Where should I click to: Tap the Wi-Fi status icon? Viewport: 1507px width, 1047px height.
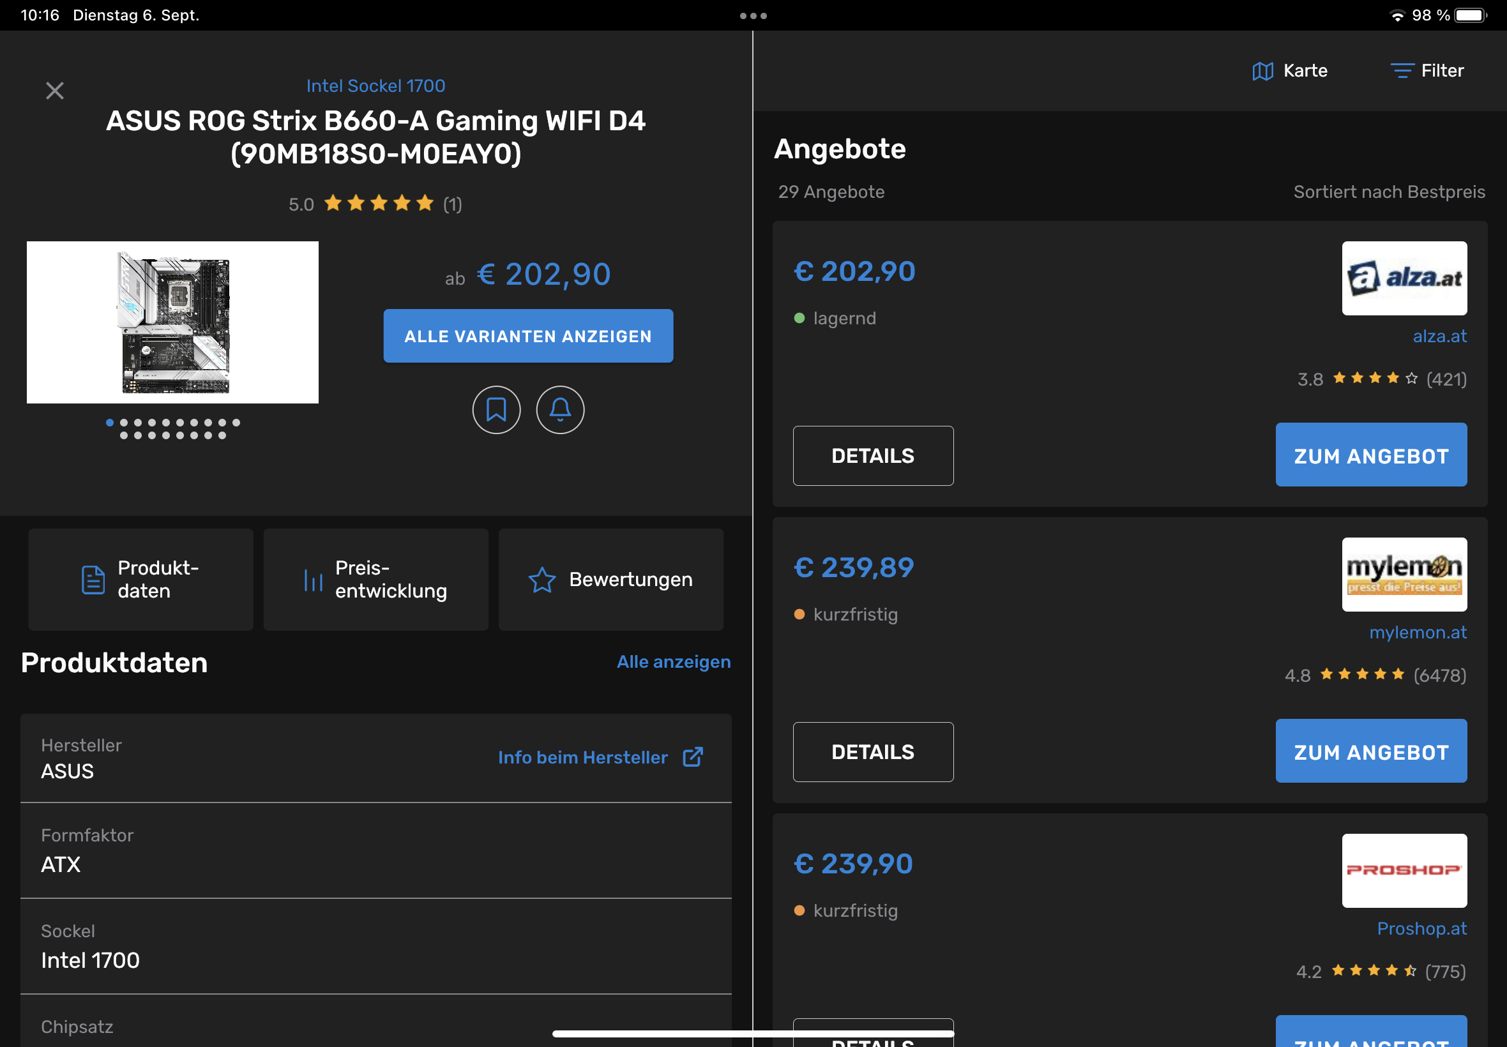1397,16
